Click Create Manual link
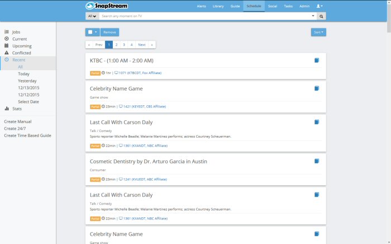 coord(18,121)
